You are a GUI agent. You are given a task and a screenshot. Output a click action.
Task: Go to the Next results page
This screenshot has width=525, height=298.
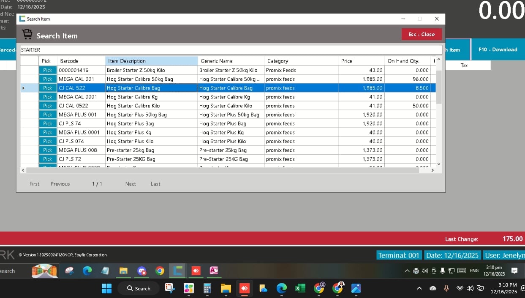pos(131,184)
